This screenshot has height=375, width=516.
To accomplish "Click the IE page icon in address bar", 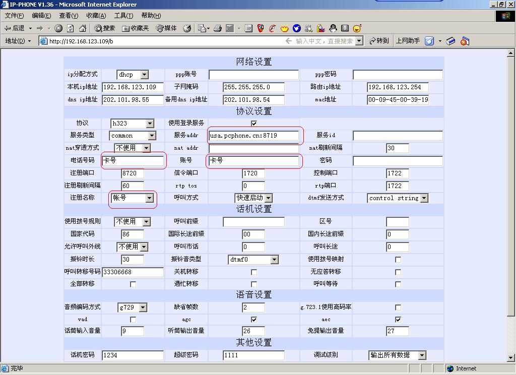I will [x=43, y=41].
